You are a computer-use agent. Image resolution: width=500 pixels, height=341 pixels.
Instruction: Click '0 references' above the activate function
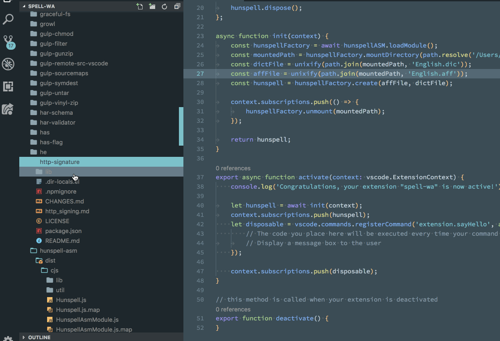[x=232, y=168]
